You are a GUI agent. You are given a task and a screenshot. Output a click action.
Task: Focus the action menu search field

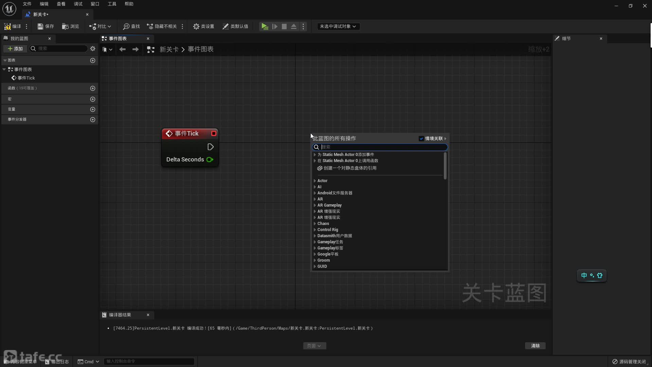pos(380,147)
